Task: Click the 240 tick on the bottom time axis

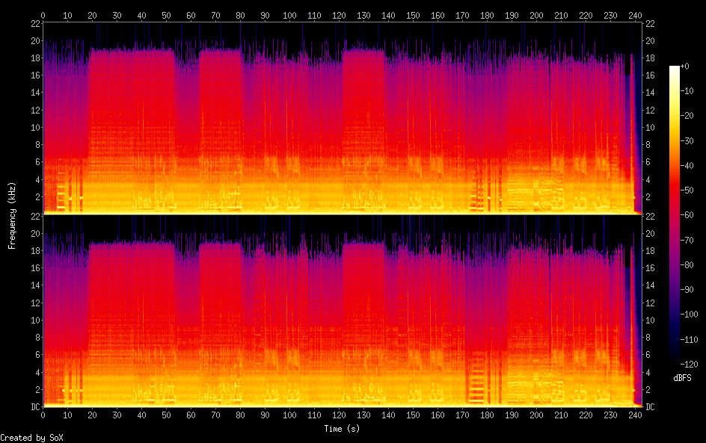Action: coord(635,415)
